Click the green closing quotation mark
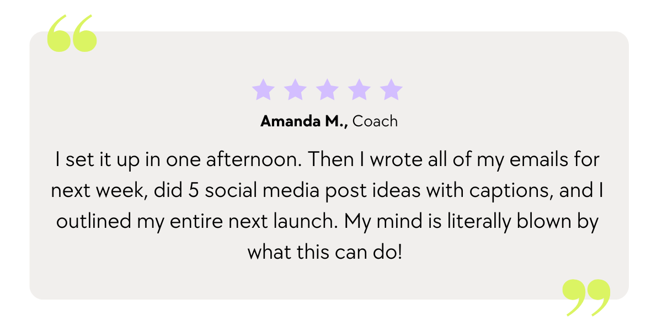Screen dimensions: 662x331 586,297
